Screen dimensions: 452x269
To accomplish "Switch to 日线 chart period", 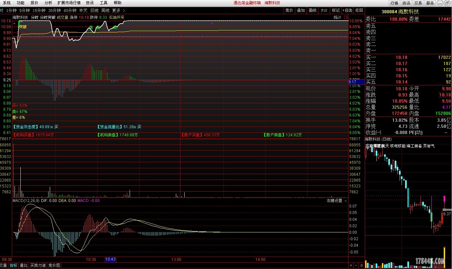I will [94, 10].
